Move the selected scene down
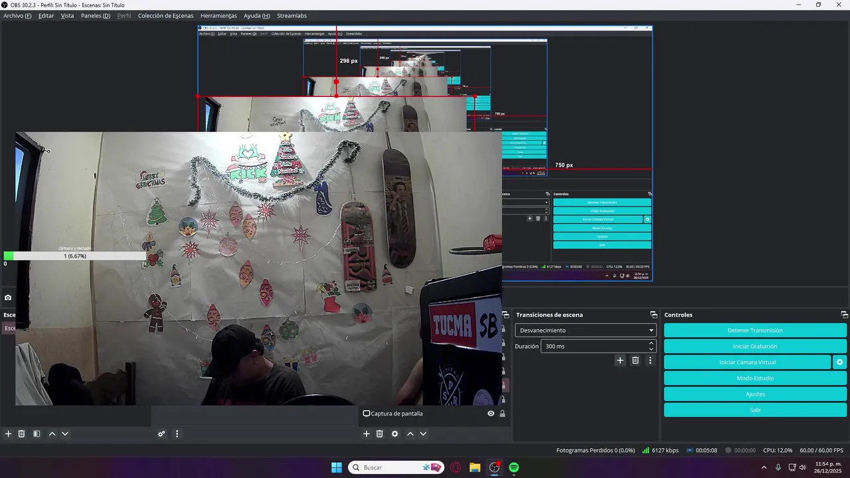 point(65,434)
